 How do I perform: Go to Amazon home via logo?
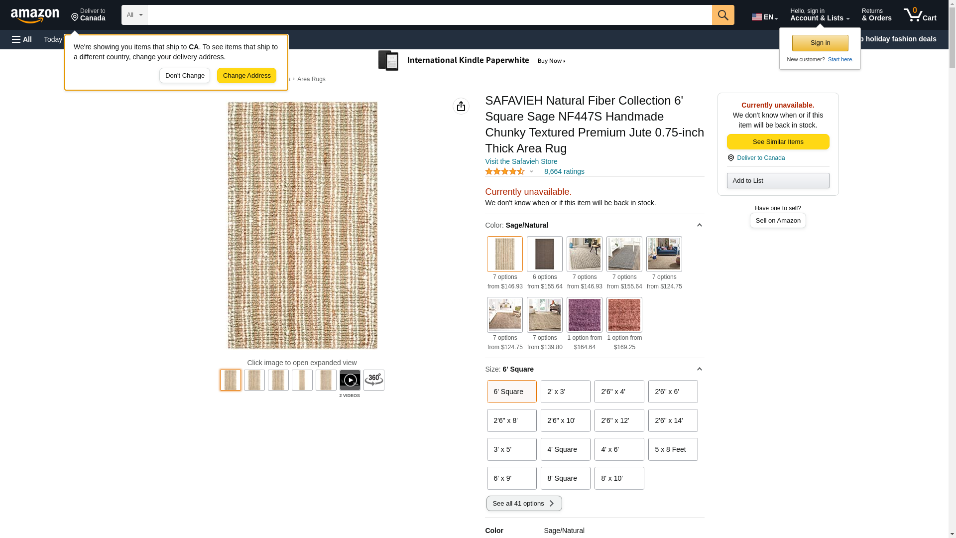35,15
